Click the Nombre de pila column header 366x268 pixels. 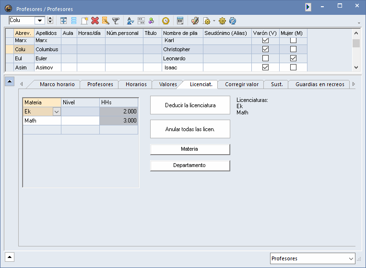tap(182, 33)
